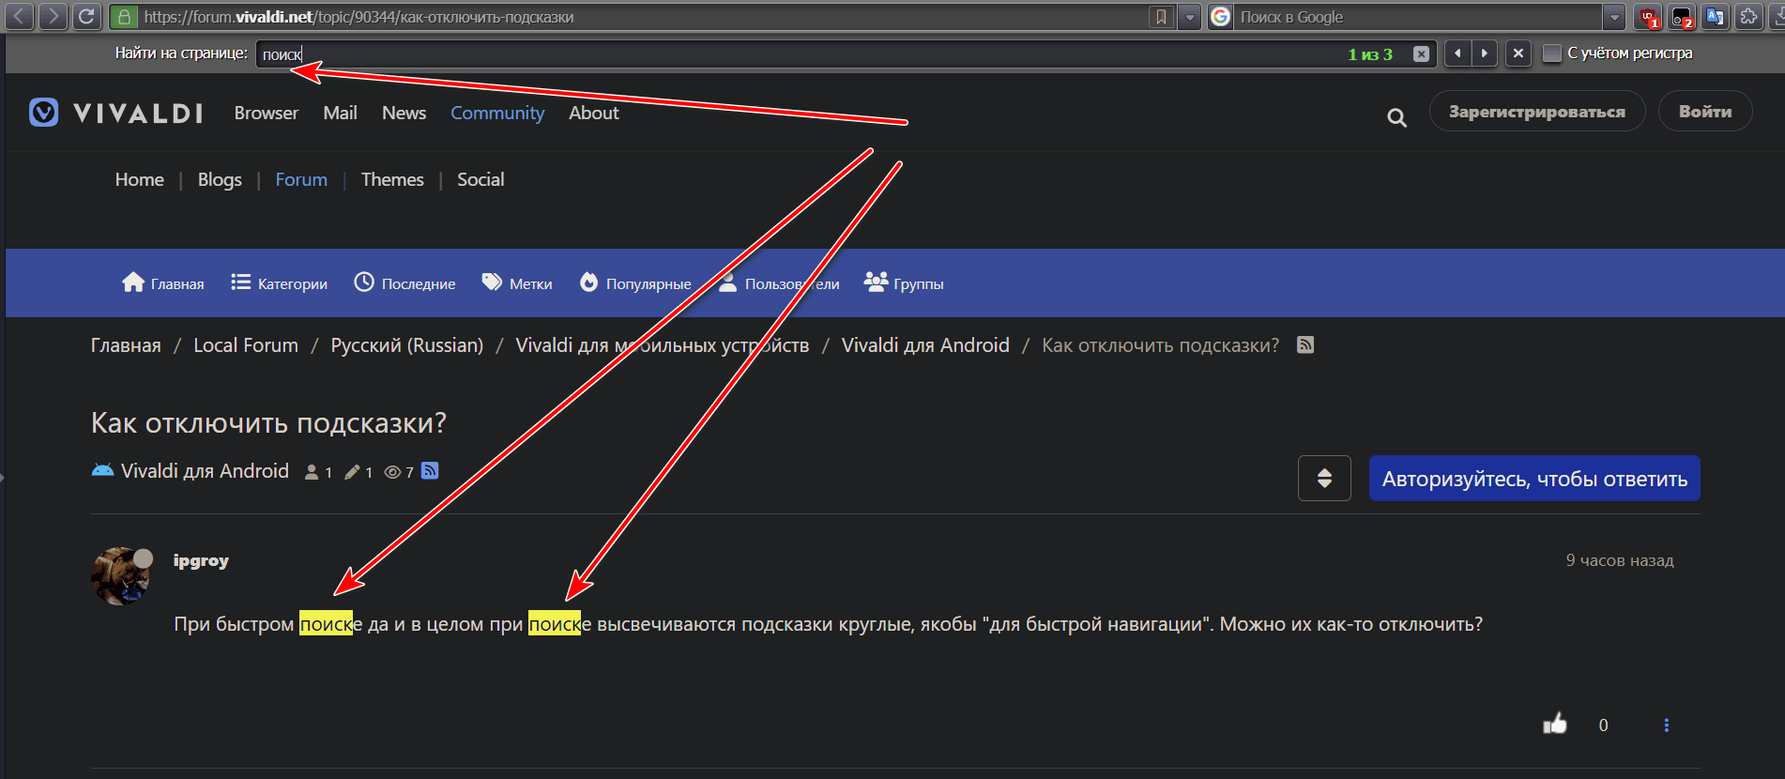The height and width of the screenshot is (779, 1785).
Task: Open the RSS feed icon in breadcrumb
Action: tap(1305, 344)
